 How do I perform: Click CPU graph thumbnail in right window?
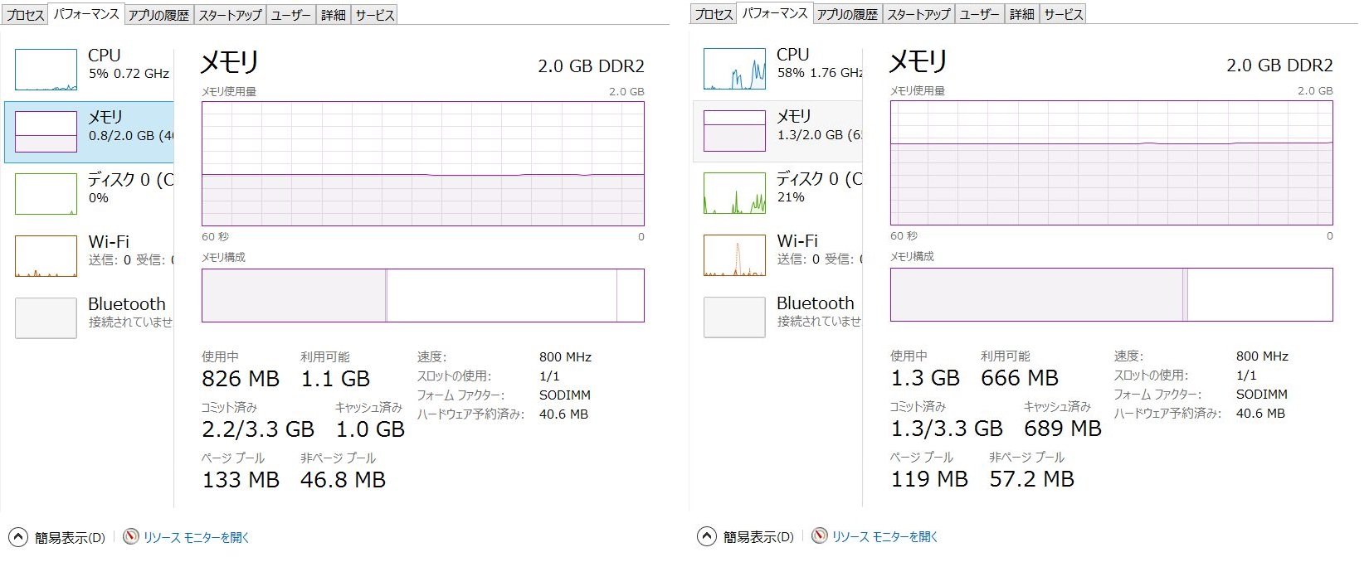tap(734, 69)
